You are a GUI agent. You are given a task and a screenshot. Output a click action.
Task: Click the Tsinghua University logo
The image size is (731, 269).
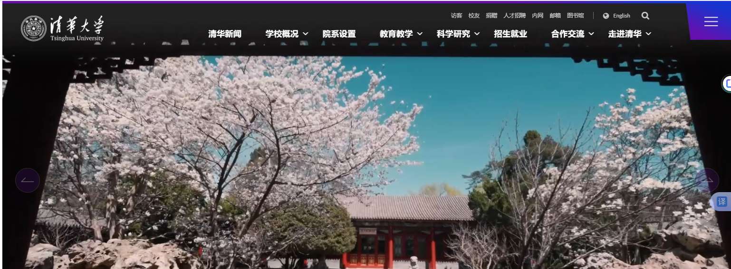coord(62,28)
